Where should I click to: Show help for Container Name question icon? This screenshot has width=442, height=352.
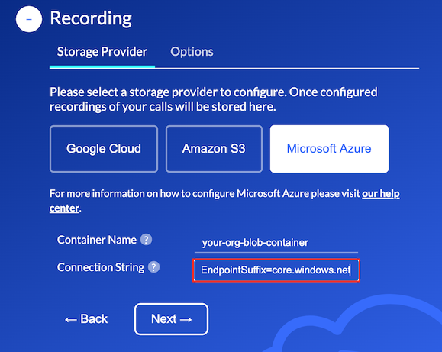(x=146, y=240)
